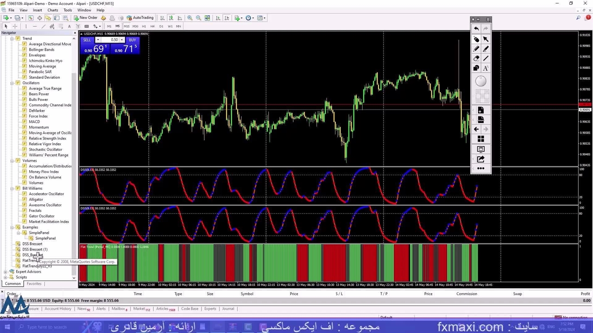Switch chart to M30 timeframe
This screenshot has height=333, width=593.
135,26
